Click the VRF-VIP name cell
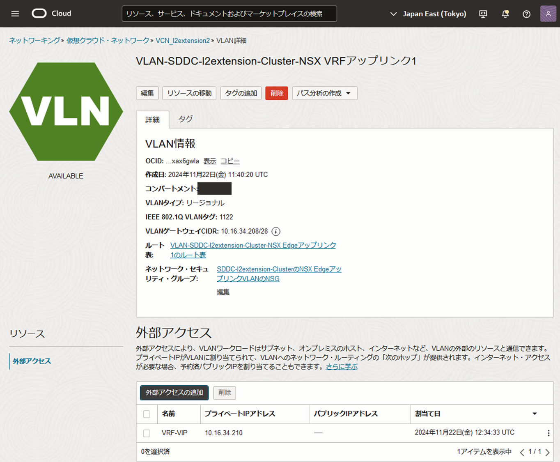This screenshot has width=560, height=462. click(174, 433)
